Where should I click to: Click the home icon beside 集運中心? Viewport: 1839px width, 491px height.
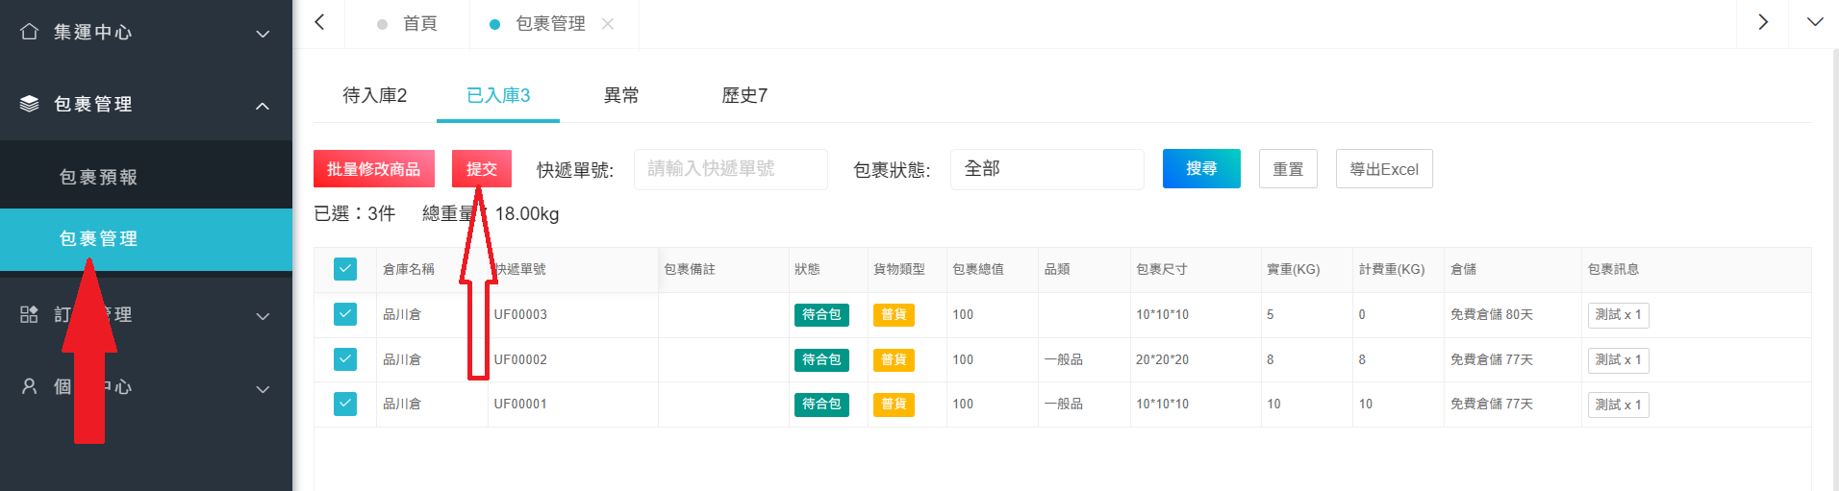(x=29, y=32)
